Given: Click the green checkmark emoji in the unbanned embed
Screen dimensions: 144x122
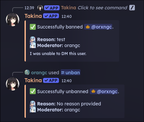Looking at the screenshot, I should pos(33,91).
